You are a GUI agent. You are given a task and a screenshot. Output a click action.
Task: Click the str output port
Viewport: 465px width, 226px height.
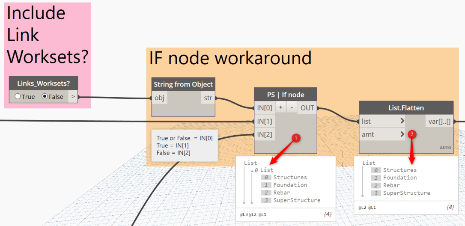208,98
